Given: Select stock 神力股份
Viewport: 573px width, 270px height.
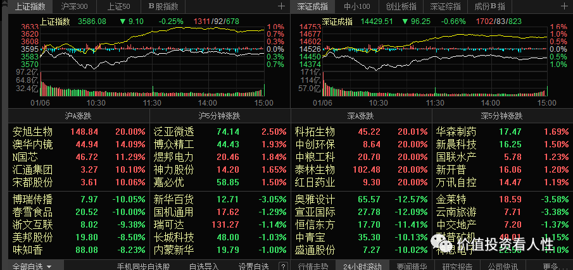Looking at the screenshot, I should click(x=174, y=169).
